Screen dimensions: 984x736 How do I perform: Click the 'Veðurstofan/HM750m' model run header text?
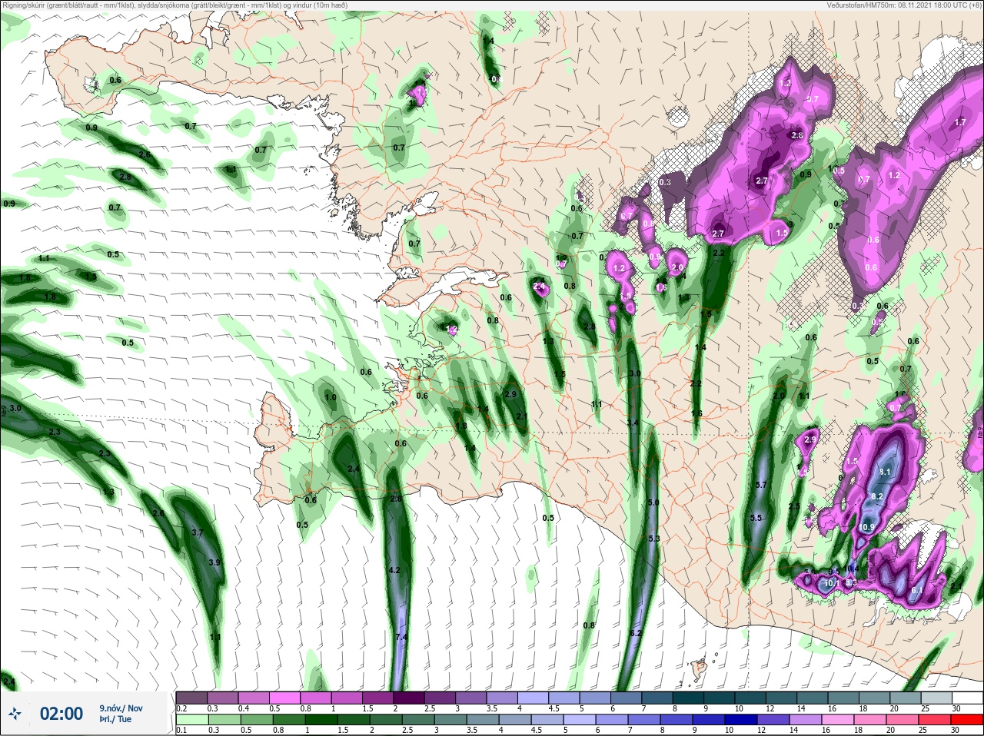click(904, 5)
